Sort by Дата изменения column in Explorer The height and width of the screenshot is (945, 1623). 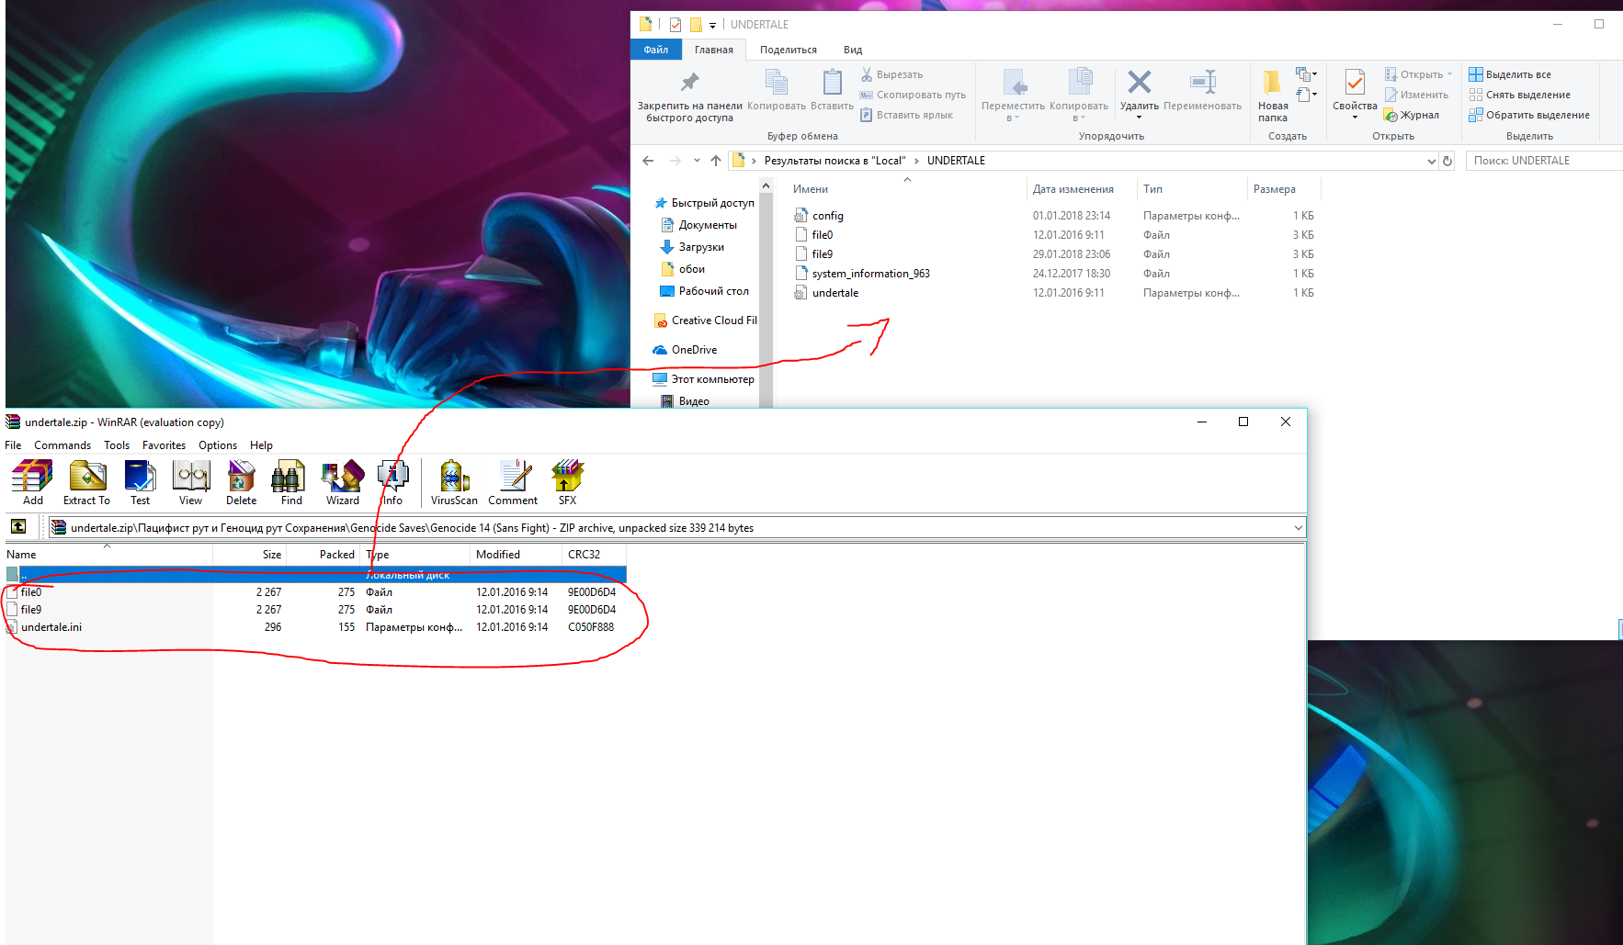click(x=1081, y=189)
